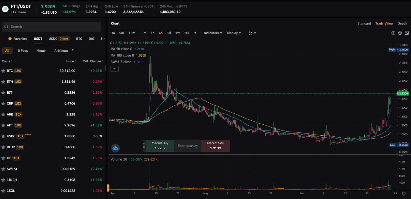411x199 pixels.
Task: Set chart interval to 1h
Action: [152, 33]
